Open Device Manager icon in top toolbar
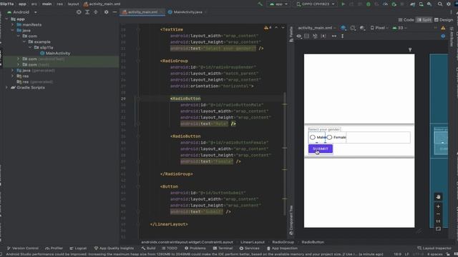This screenshot has height=257, width=458. tap(421, 4)
